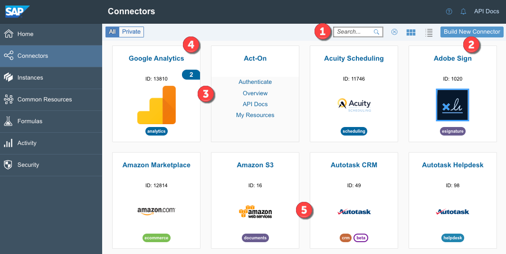This screenshot has width=506, height=254.
Task: Click the search magnifier icon
Action: pos(377,32)
